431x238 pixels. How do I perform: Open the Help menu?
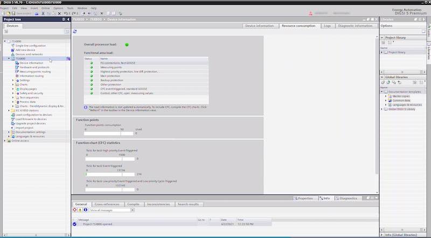[x=94, y=8]
